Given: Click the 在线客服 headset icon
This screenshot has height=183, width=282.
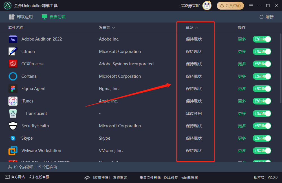Looking at the screenshot, I should coord(32,177).
